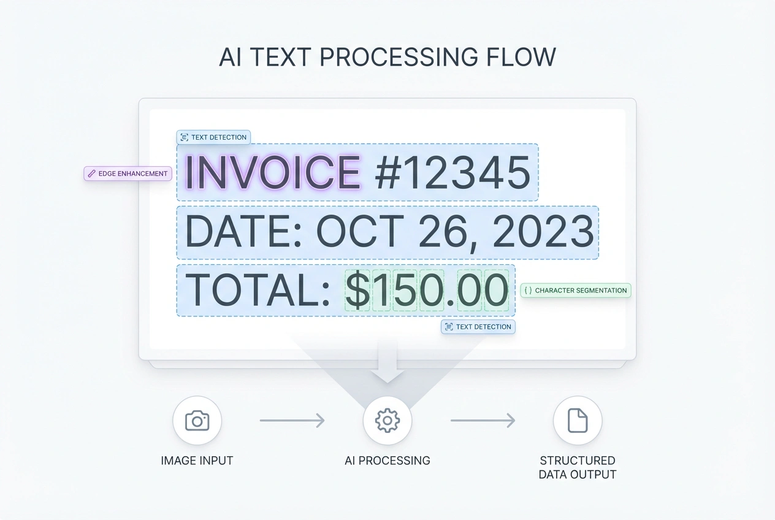Screen dimensions: 775x520
Task: Select the document icon for Structured Data Output
Action: coord(578,421)
